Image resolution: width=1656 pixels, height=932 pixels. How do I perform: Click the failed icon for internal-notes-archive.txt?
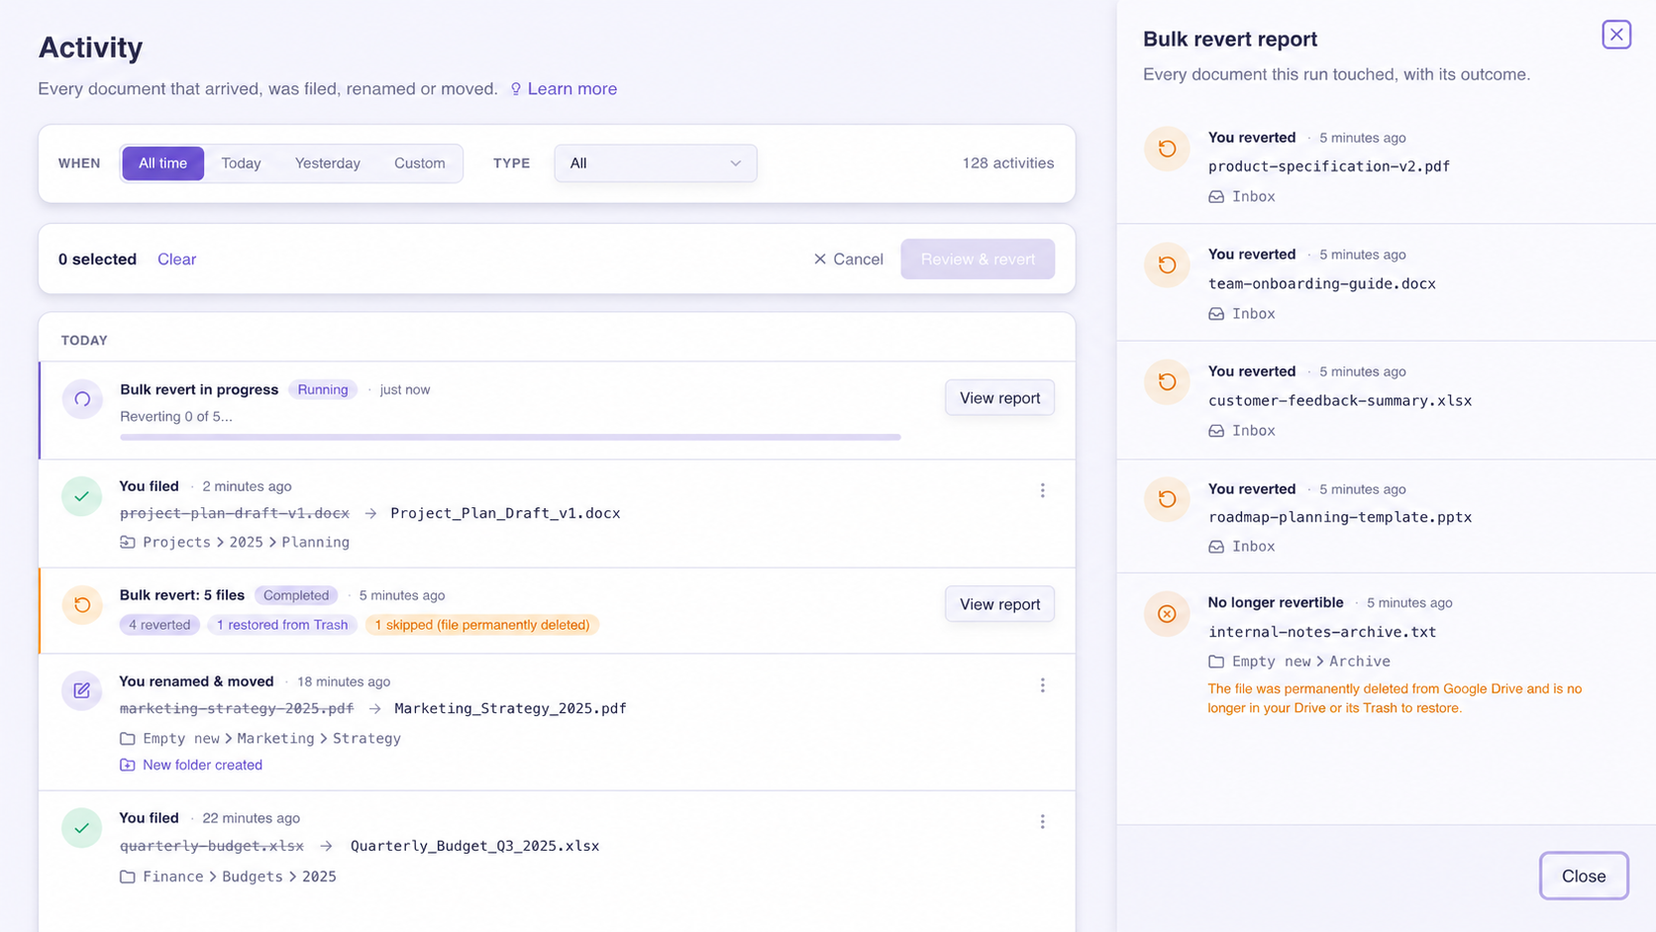coord(1167,614)
